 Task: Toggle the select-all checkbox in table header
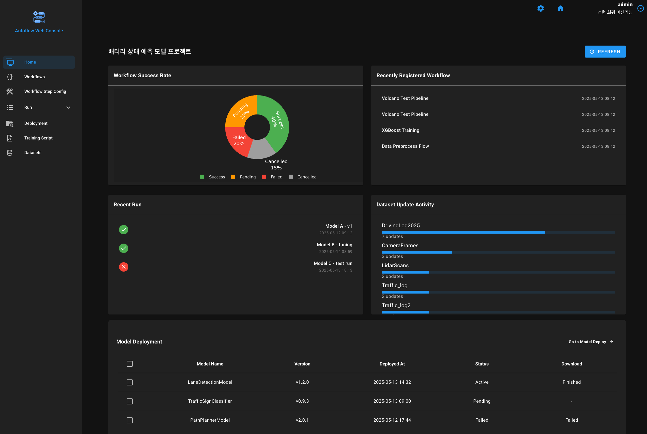tap(130, 364)
